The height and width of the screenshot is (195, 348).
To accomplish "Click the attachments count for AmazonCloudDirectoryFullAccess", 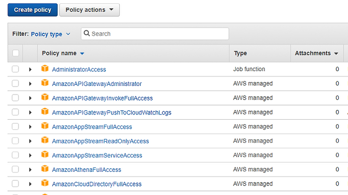I will (337, 184).
